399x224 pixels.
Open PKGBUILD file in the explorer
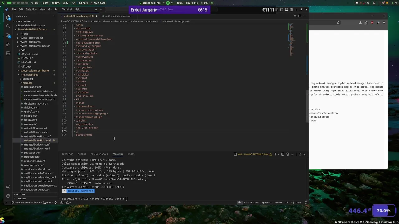27,58
